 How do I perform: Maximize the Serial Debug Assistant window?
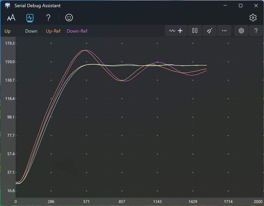[240, 5]
